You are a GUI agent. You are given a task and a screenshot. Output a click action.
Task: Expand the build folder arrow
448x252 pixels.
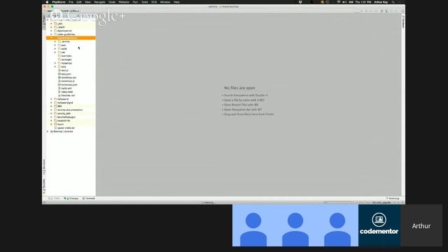(55, 49)
